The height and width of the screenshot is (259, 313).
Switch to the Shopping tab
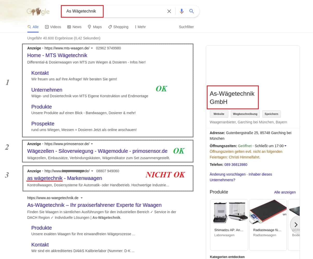[118, 27]
